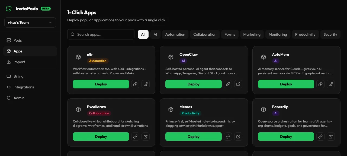Click the n8n Automation tag
The width and height of the screenshot is (347, 156).
(x=98, y=61)
